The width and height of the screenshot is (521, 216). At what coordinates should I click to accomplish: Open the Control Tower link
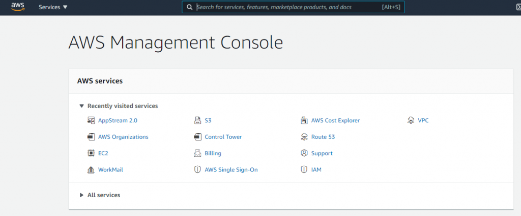pyautogui.click(x=223, y=137)
